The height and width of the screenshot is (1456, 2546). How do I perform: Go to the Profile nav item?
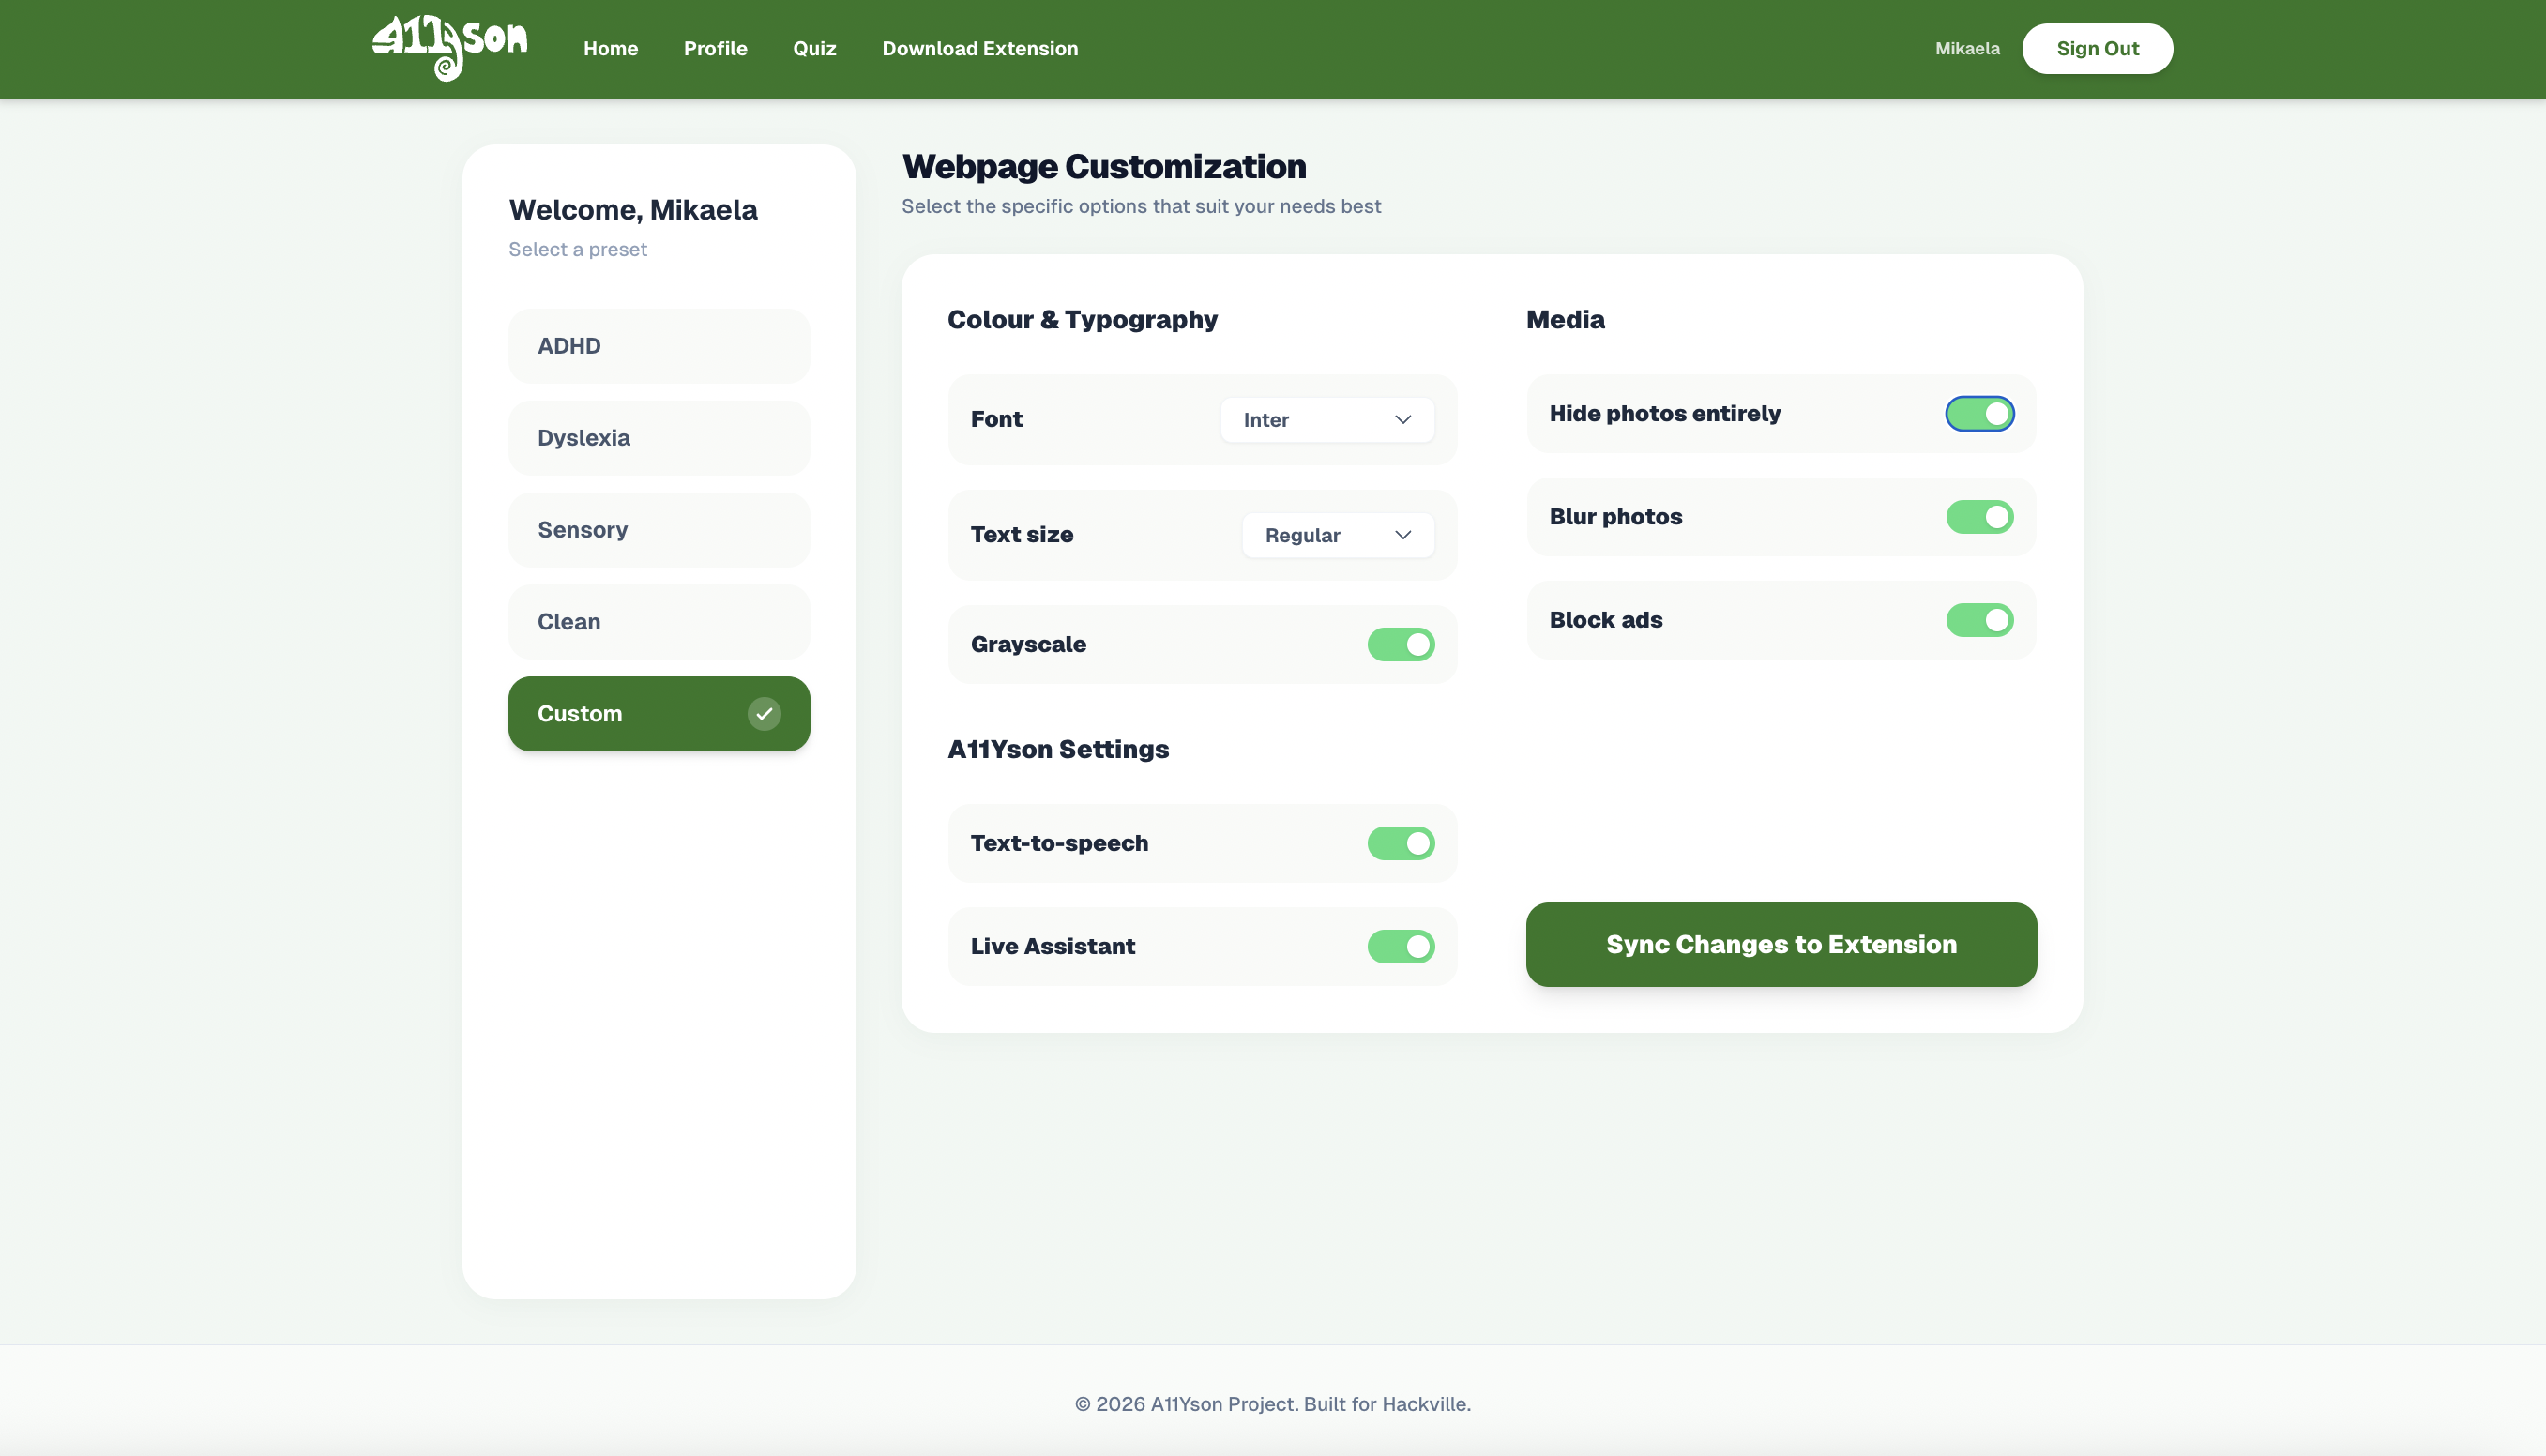pos(715,49)
